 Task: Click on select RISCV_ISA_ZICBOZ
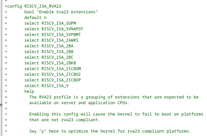(53, 74)
